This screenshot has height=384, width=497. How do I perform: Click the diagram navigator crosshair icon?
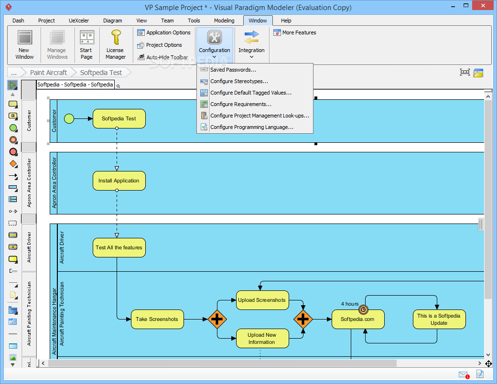pos(488,364)
